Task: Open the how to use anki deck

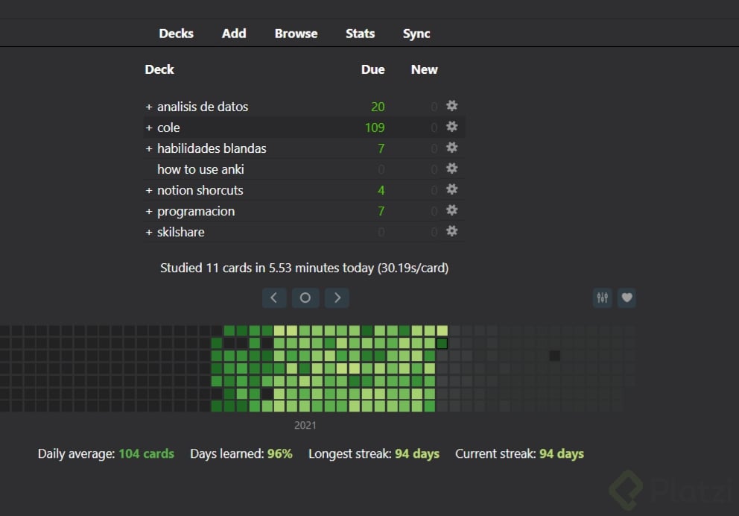Action: point(200,169)
